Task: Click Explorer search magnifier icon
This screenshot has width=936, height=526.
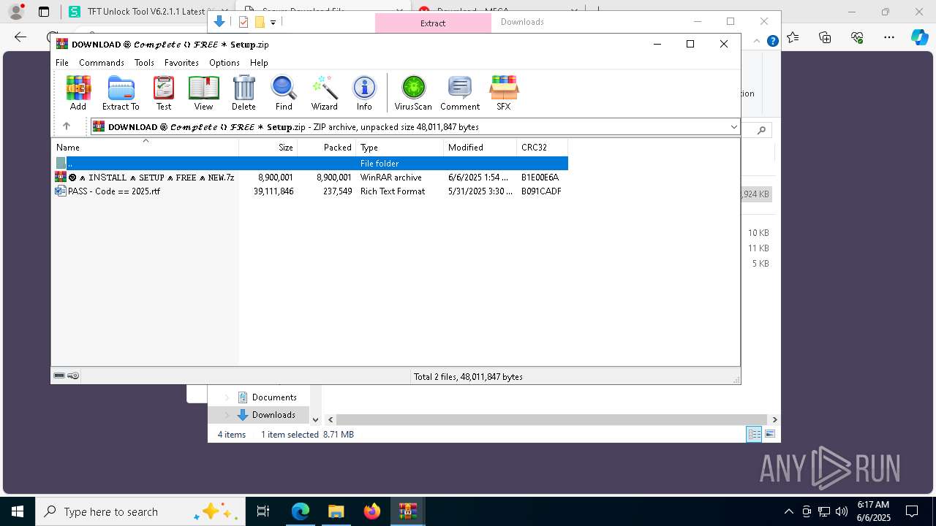Action: click(761, 130)
